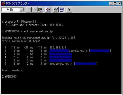The height and width of the screenshot is (95, 123).
Task: Click the title text MS-DOS プロンプト
Action: [17, 3]
